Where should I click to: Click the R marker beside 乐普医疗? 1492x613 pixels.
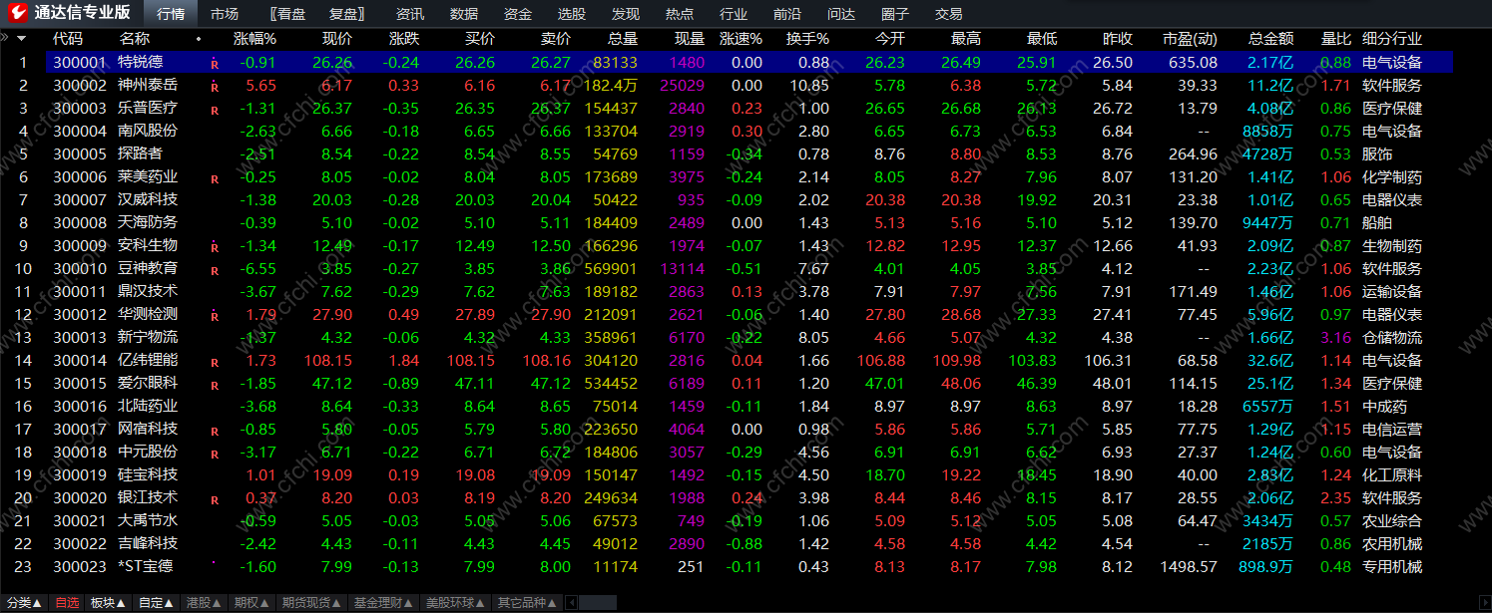coord(214,109)
